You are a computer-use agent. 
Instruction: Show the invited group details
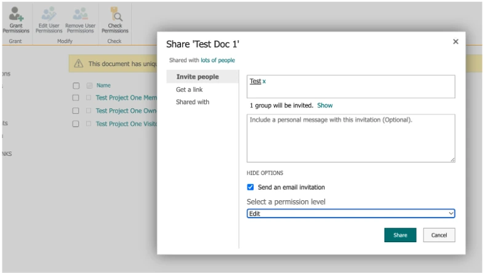325,105
